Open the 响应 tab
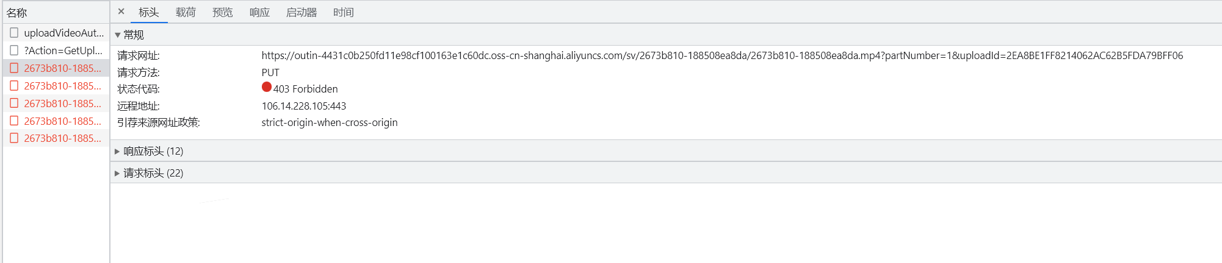 click(x=259, y=12)
